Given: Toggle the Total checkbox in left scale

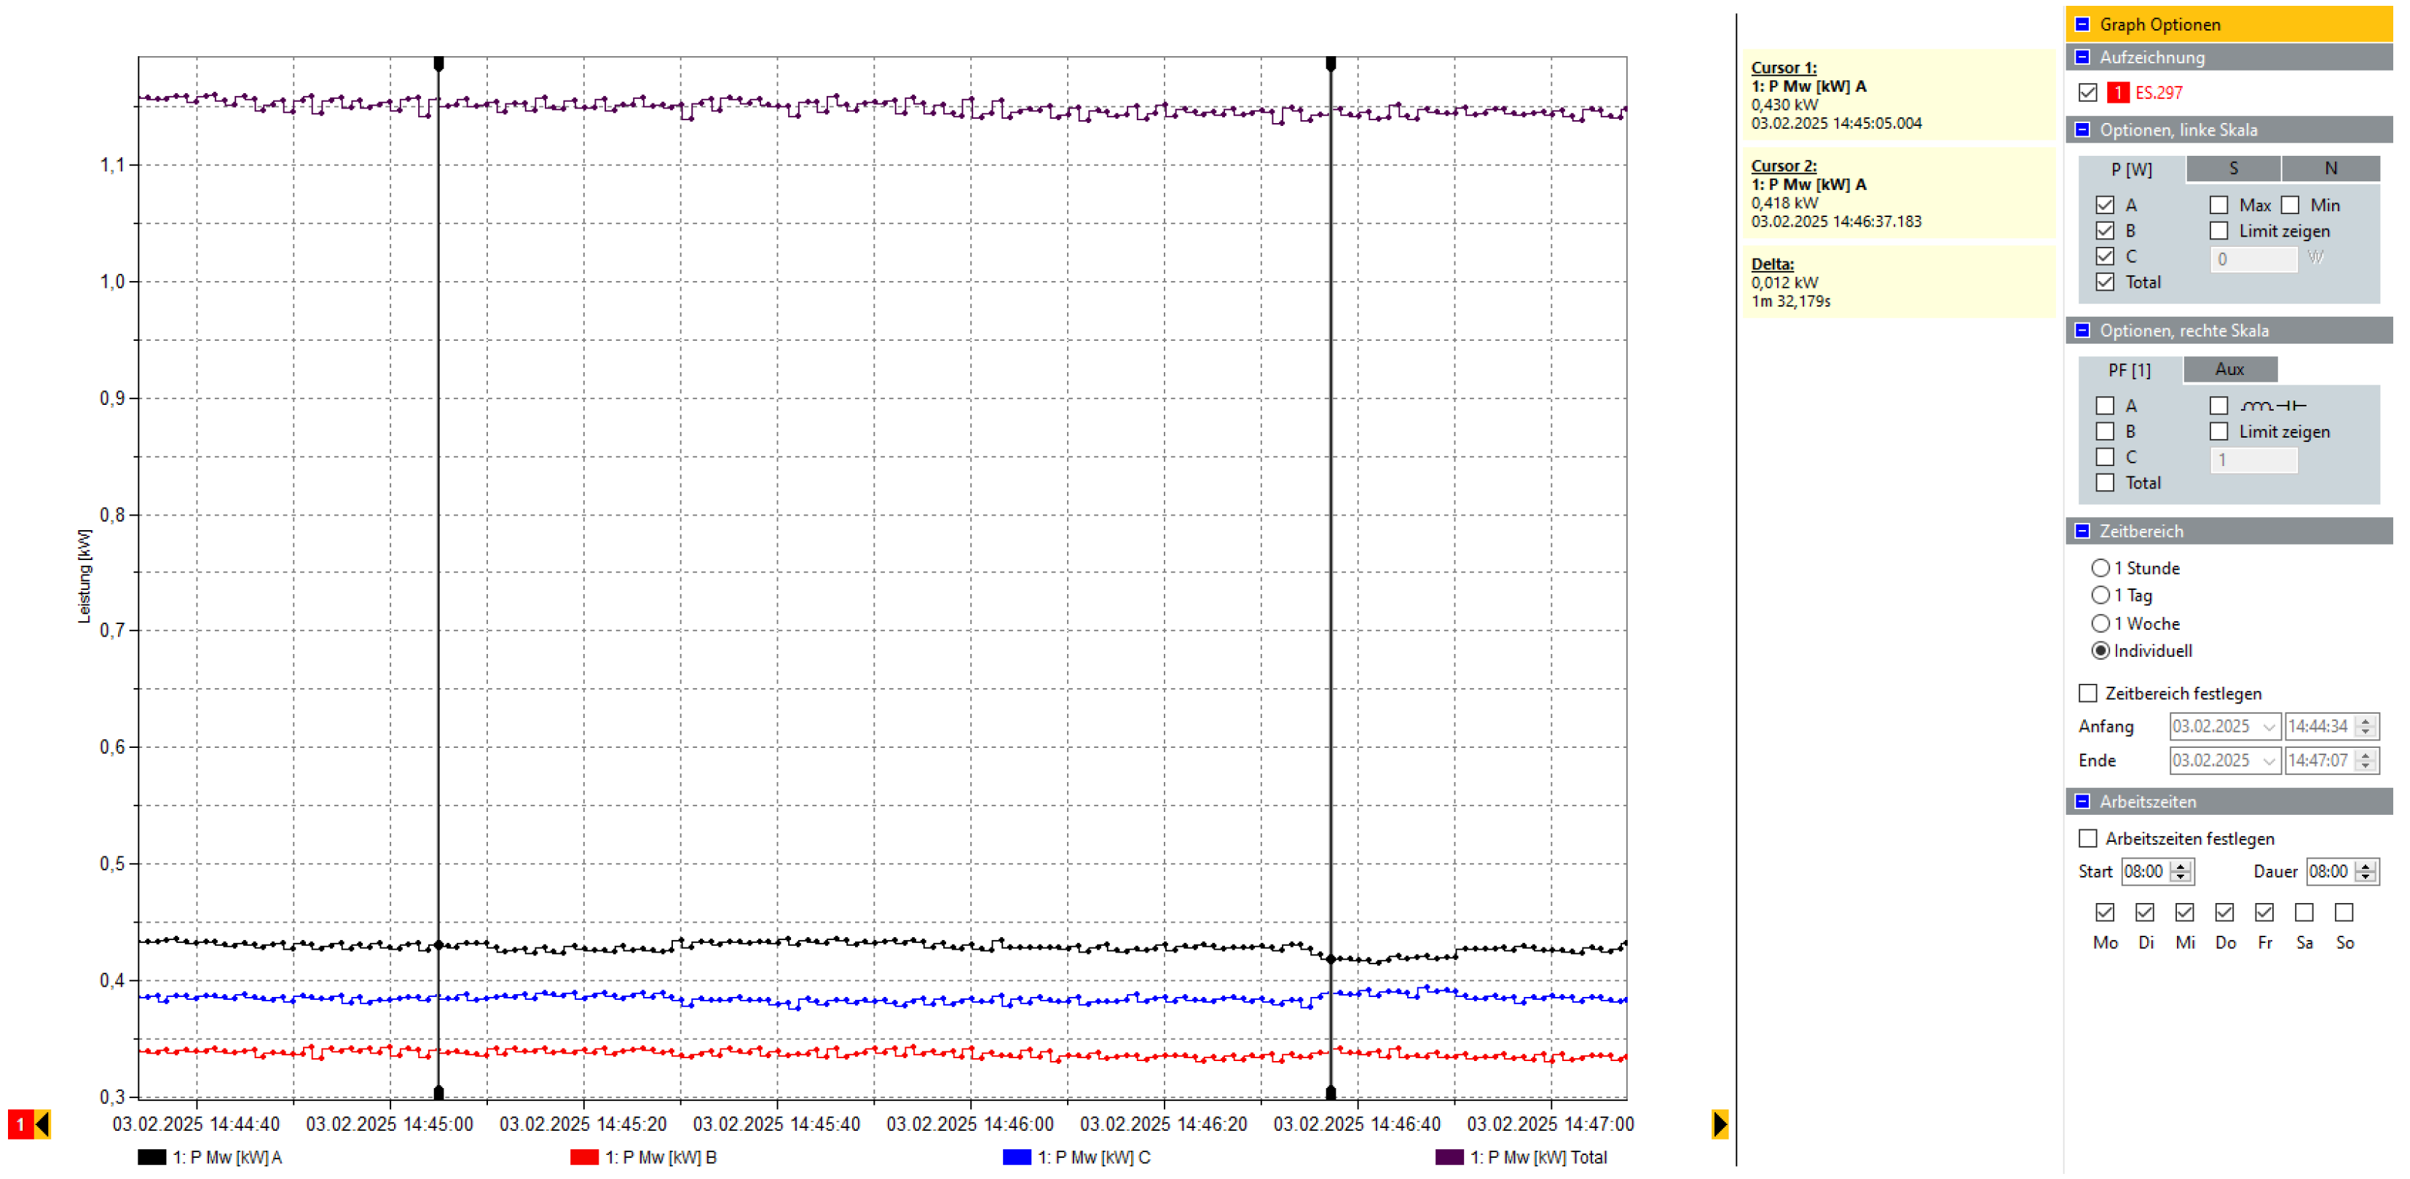Looking at the screenshot, I should pyautogui.click(x=2105, y=282).
